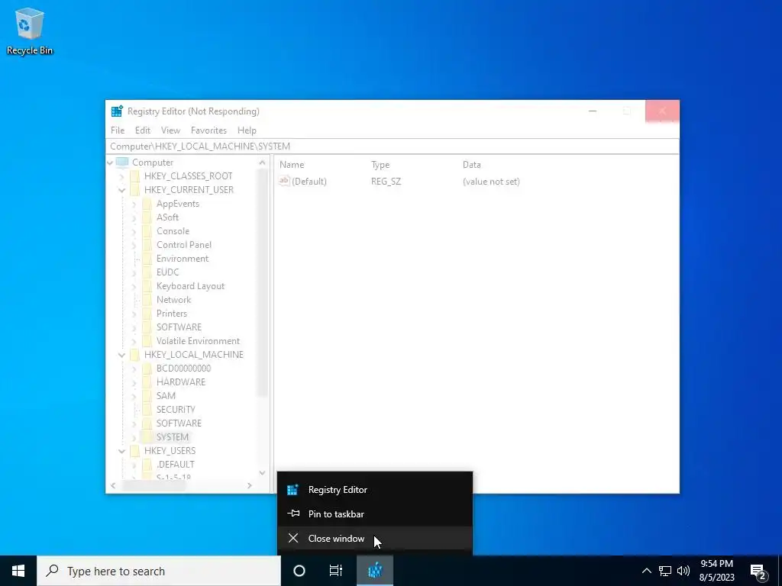Click the Name column header

[292, 165]
